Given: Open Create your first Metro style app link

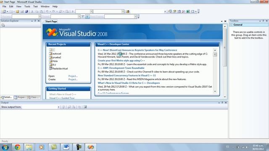Looking at the screenshot, I should point(121,60).
